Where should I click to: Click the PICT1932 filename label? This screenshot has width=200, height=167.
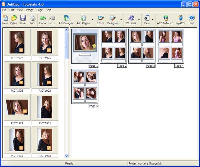point(17,156)
